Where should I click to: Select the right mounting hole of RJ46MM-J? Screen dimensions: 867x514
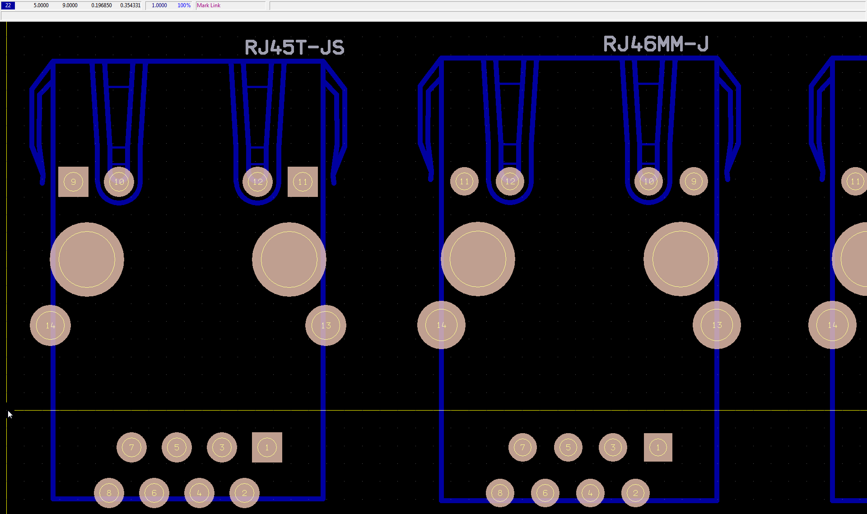(x=681, y=259)
